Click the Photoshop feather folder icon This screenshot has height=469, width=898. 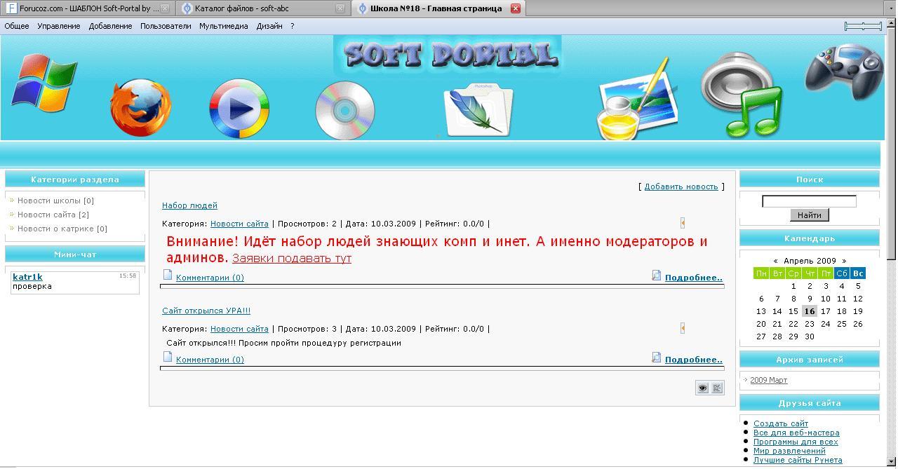click(x=478, y=109)
